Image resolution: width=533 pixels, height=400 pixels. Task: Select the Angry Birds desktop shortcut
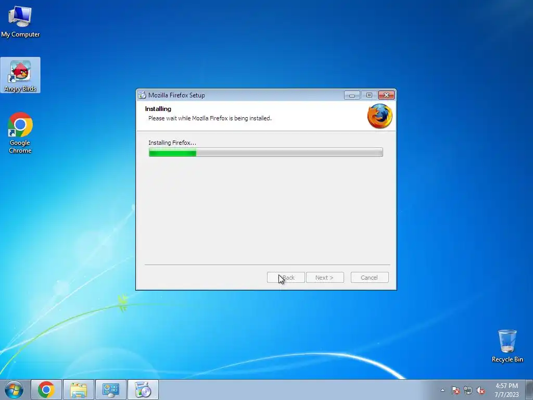tap(20, 75)
